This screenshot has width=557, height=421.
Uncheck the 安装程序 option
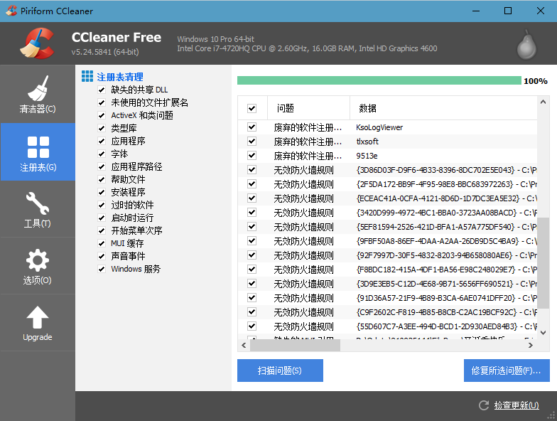pyautogui.click(x=102, y=192)
